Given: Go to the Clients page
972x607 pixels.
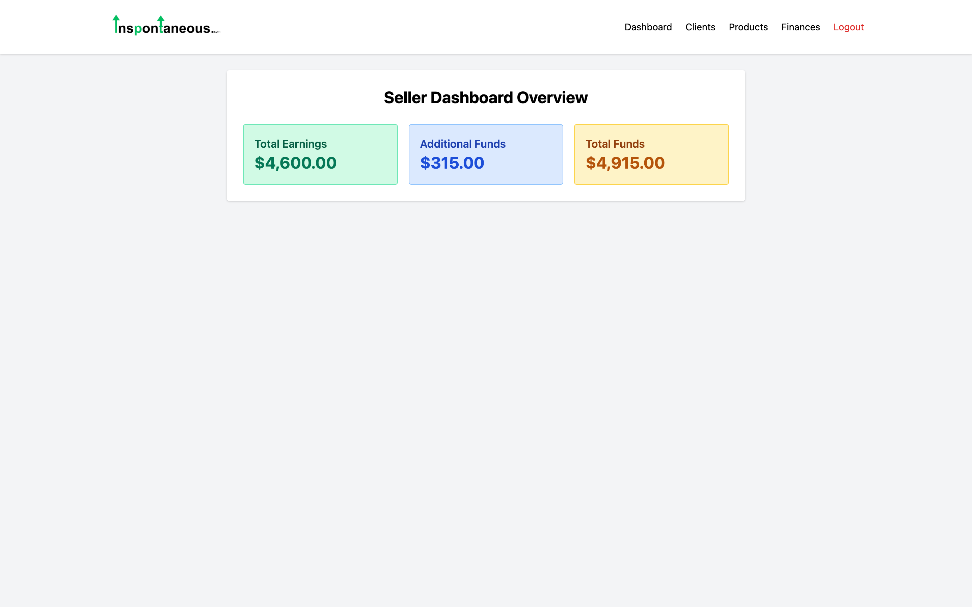Looking at the screenshot, I should tap(700, 27).
